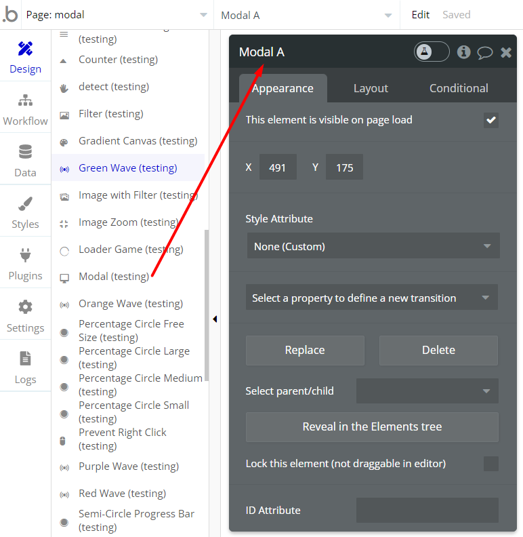Screen dimensions: 523x537
Task: Click Reveal in the Elements tree
Action: coord(372,426)
